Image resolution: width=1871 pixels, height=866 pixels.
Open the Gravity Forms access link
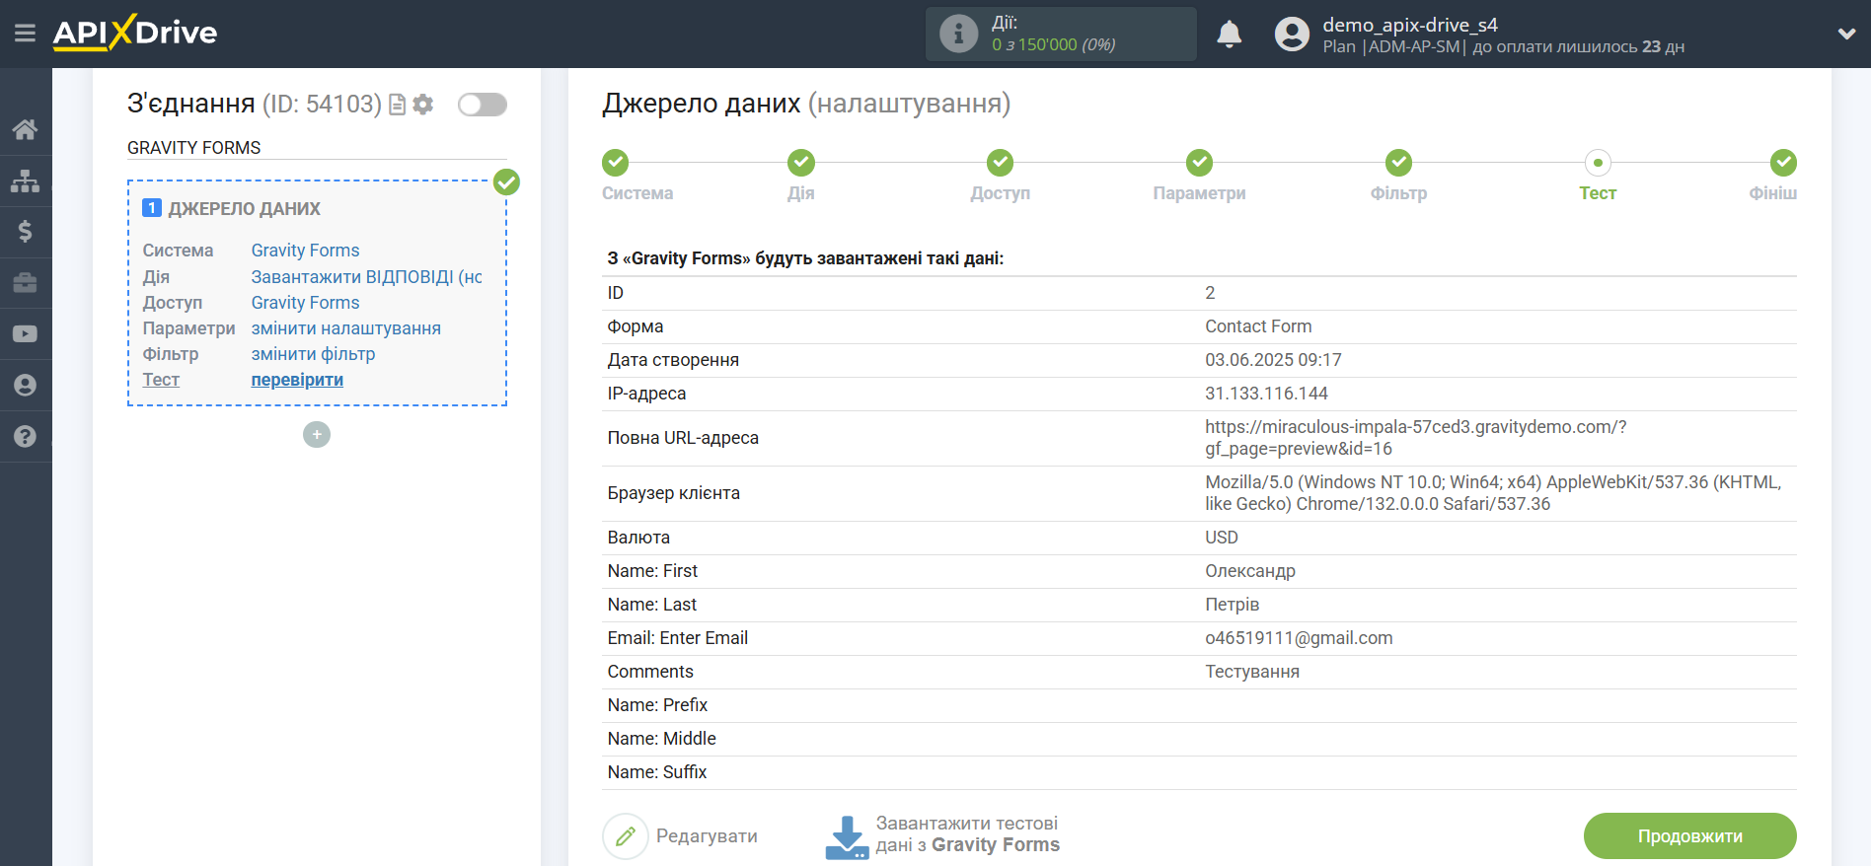coord(305,303)
